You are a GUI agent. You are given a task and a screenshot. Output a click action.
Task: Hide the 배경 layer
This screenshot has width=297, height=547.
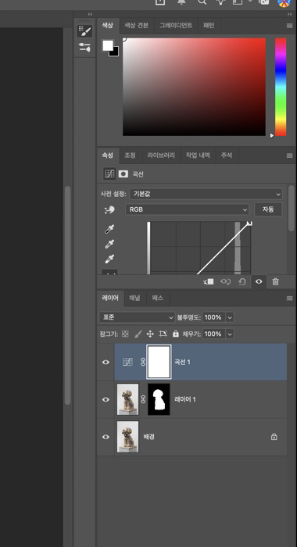[x=106, y=437]
